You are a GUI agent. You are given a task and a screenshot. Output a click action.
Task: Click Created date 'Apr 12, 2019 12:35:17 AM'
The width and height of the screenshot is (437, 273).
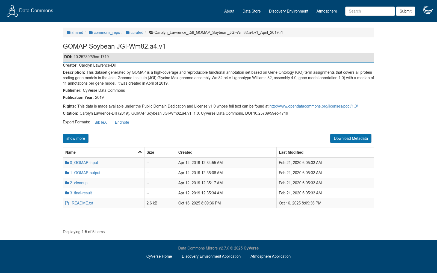tap(200, 183)
